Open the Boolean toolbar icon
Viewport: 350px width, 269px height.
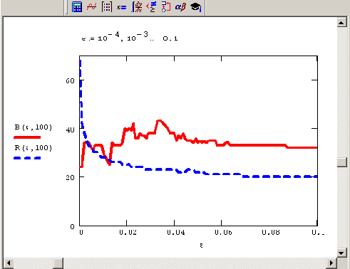pos(151,6)
